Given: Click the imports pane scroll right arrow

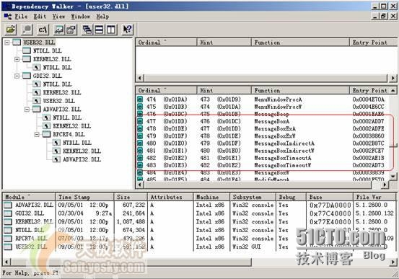Looking at the screenshot, I should (x=393, y=78).
